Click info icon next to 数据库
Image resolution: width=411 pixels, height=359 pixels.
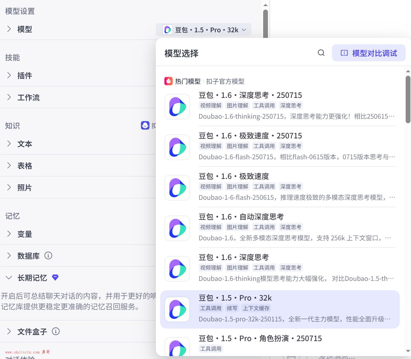(x=48, y=256)
